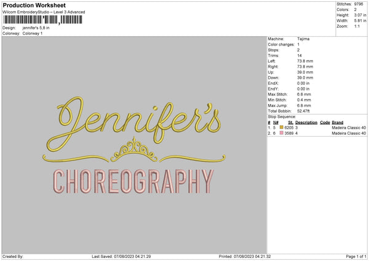369x261 pixels.
Task: Click the Brand column header
Action: click(x=337, y=122)
